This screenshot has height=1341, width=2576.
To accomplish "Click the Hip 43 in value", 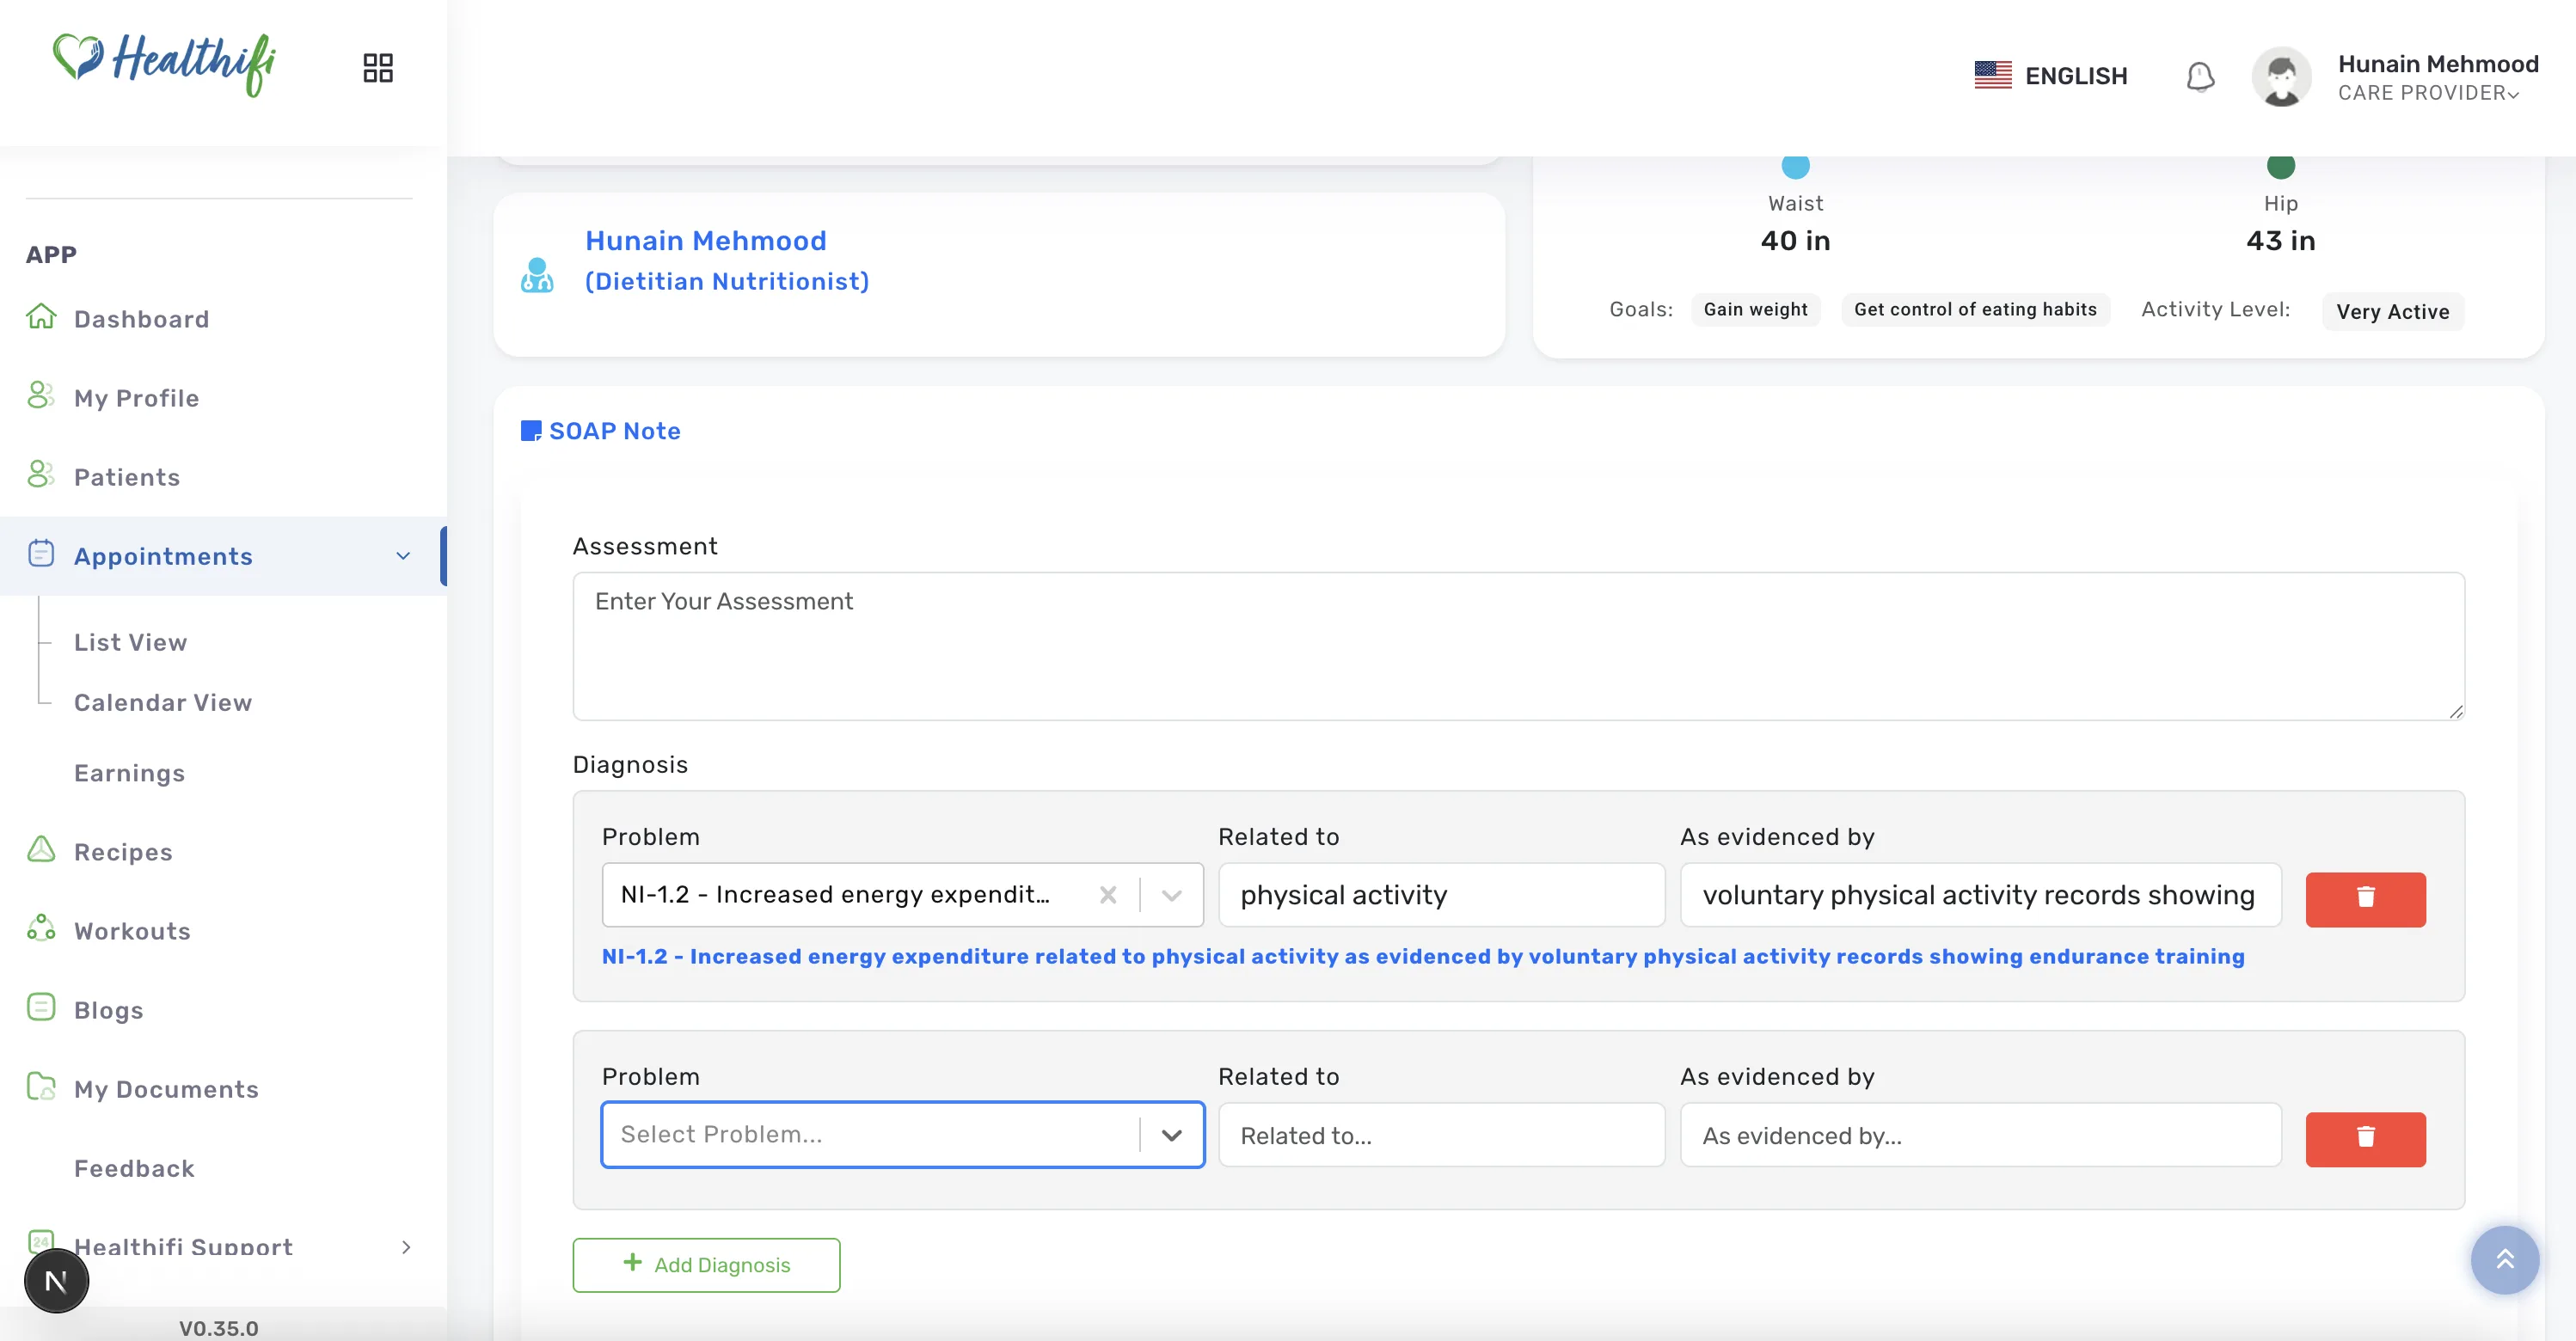I will click(2281, 241).
